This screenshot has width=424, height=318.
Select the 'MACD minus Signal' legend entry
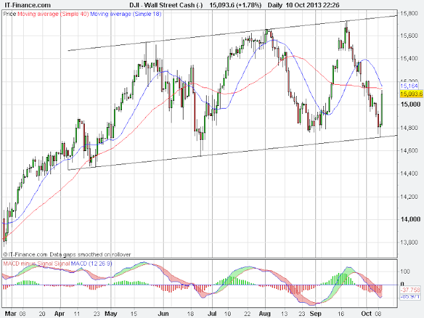[28, 264]
